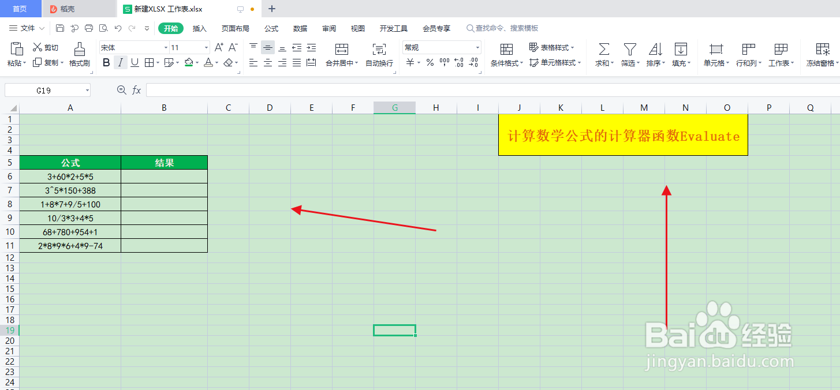Switch to the 稻壳 tab

79,9
